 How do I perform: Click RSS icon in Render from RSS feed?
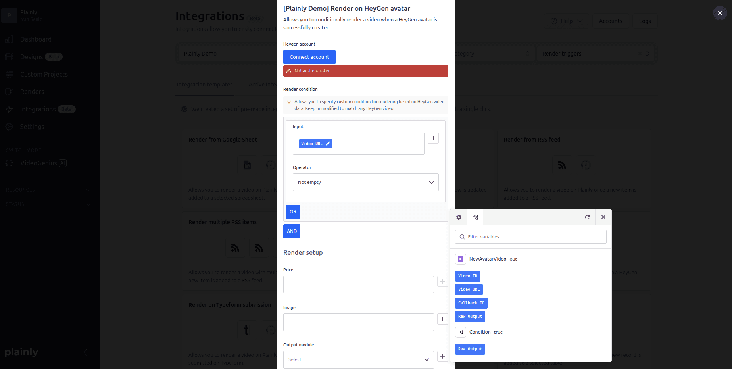tap(562, 165)
